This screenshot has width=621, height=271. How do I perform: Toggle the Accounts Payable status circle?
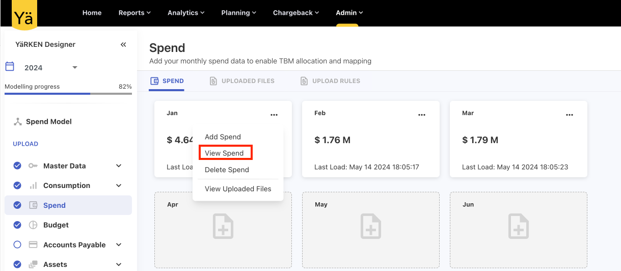[17, 245]
